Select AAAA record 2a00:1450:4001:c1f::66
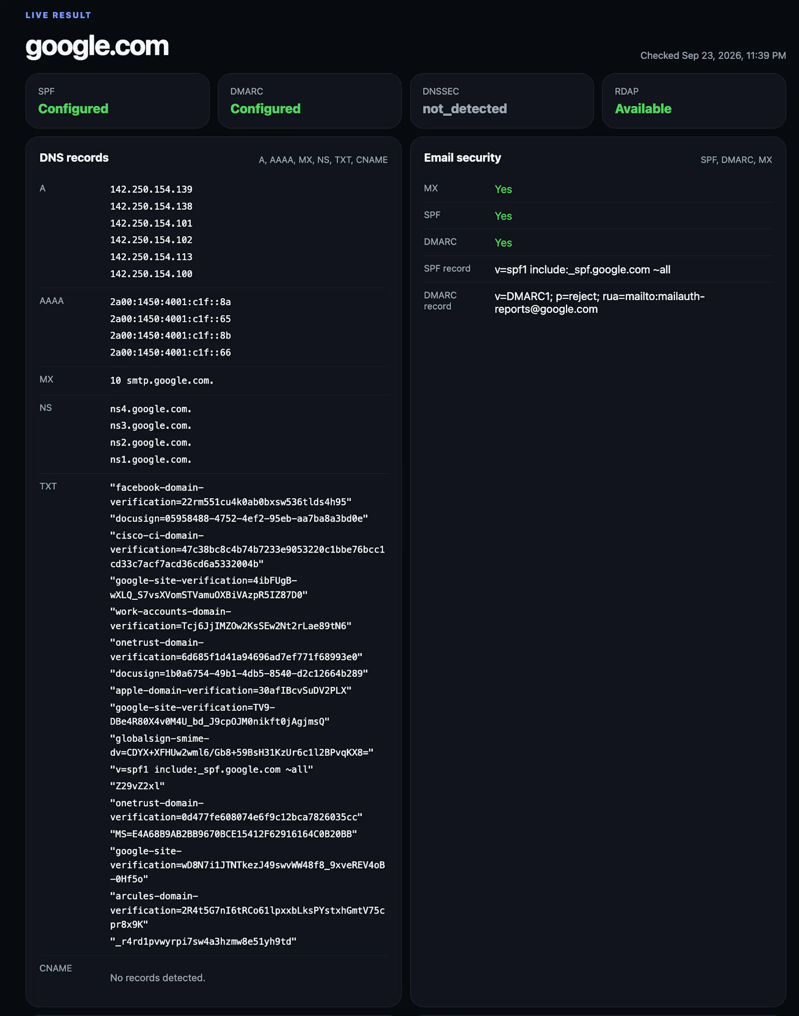The height and width of the screenshot is (1016, 799). (x=170, y=352)
